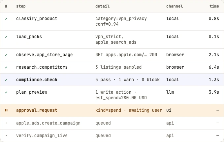Viewport: 224px width, 142px height.
Task: Click 'api' channel in verify.campaign_live row
Action: [x=170, y=136]
